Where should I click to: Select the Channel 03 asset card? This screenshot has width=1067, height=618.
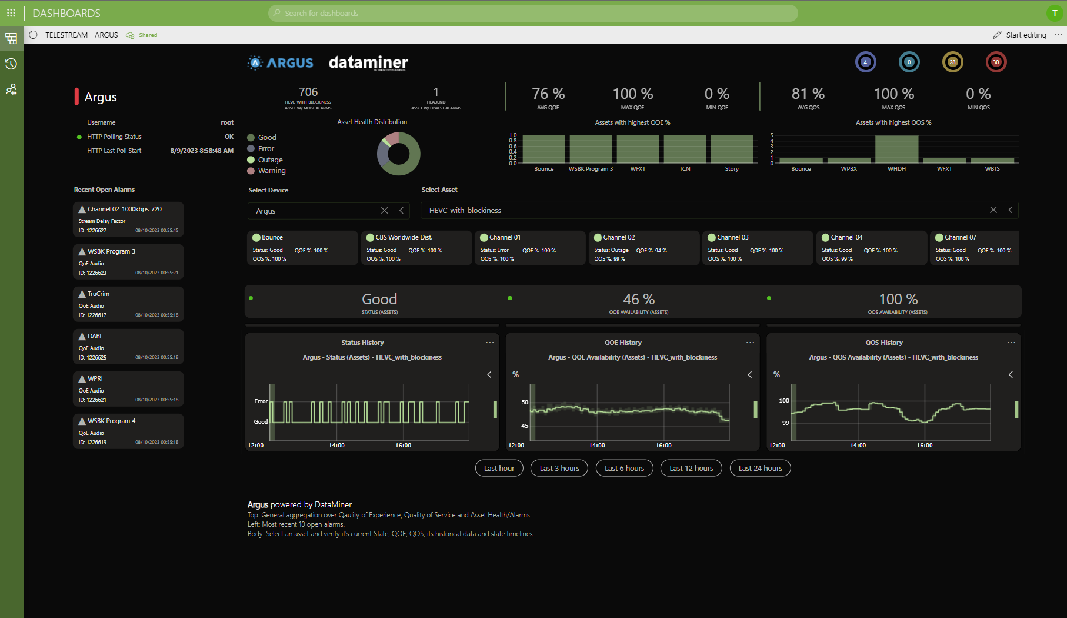(x=758, y=248)
